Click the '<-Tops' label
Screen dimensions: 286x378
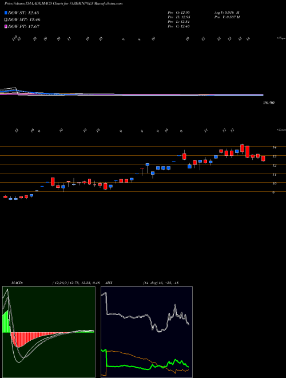(x=281, y=38)
